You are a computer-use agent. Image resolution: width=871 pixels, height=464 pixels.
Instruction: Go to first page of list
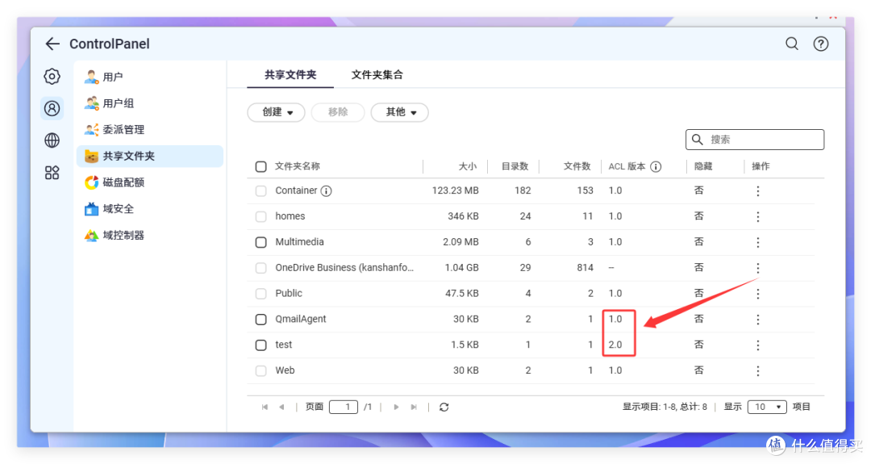point(265,408)
